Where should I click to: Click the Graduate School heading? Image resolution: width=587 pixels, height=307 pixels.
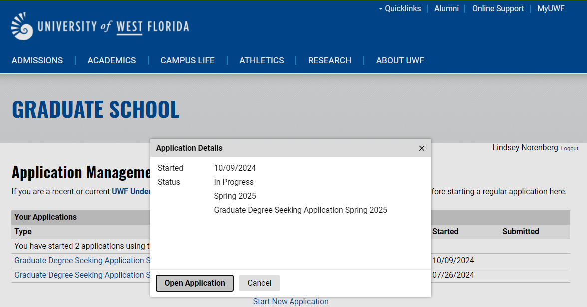point(96,109)
